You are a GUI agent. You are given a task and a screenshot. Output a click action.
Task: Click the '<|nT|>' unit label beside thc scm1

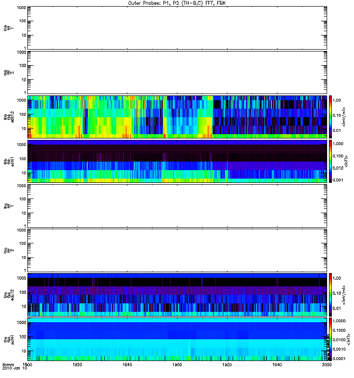coord(348,339)
